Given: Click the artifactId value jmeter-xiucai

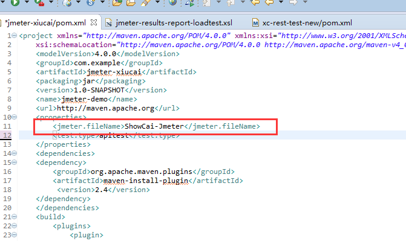Looking at the screenshot, I should (x=114, y=72).
